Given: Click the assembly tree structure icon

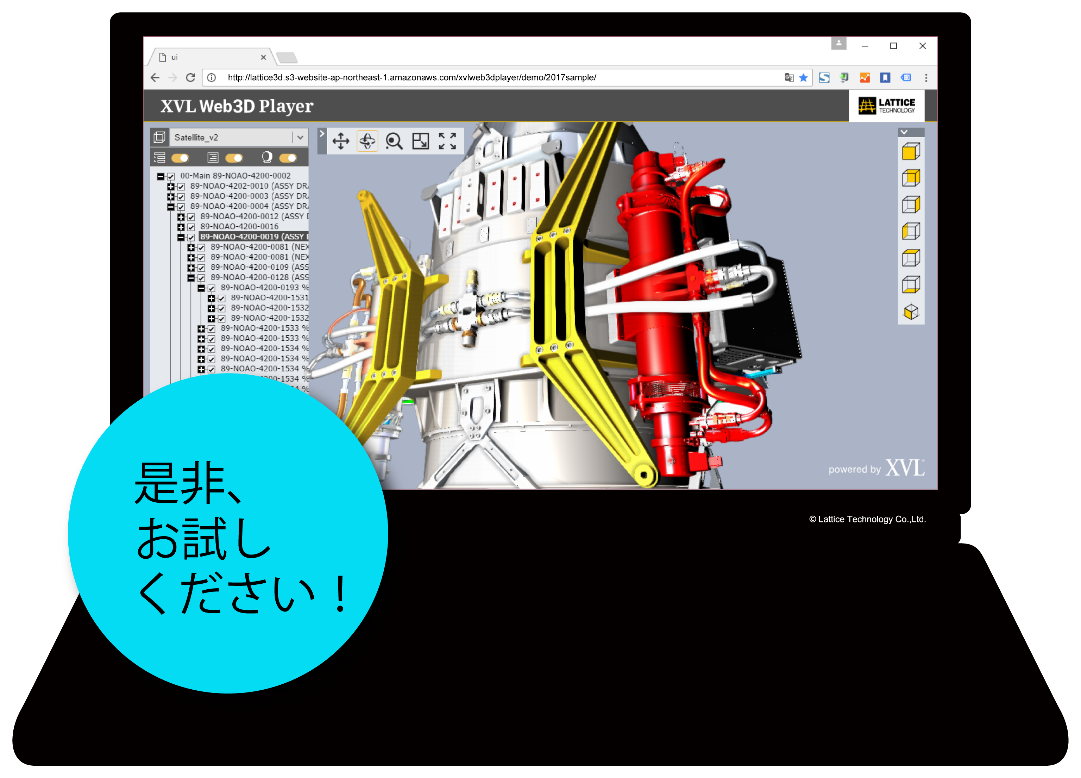Looking at the screenshot, I should (x=160, y=158).
